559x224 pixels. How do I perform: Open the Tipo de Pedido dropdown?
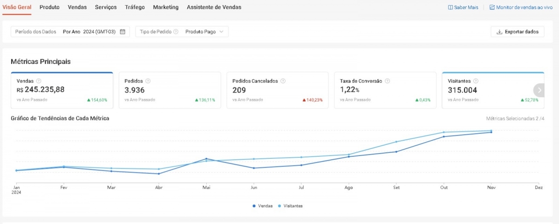tap(204, 32)
